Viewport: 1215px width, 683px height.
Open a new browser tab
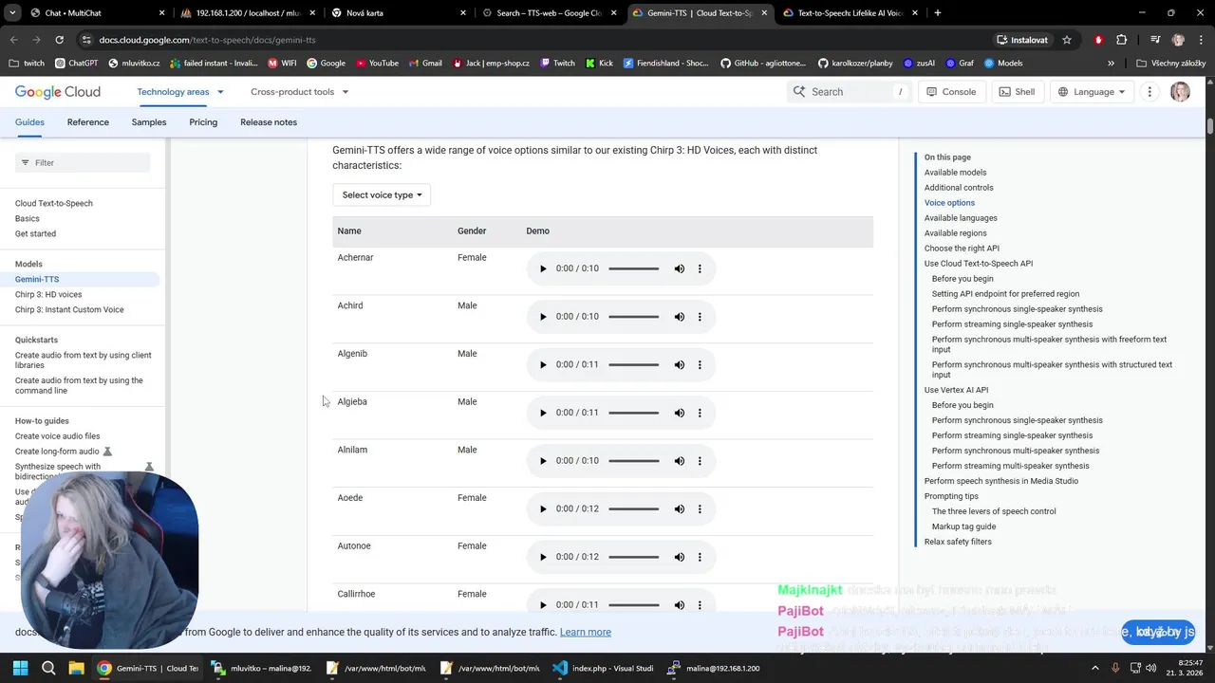coord(938,13)
